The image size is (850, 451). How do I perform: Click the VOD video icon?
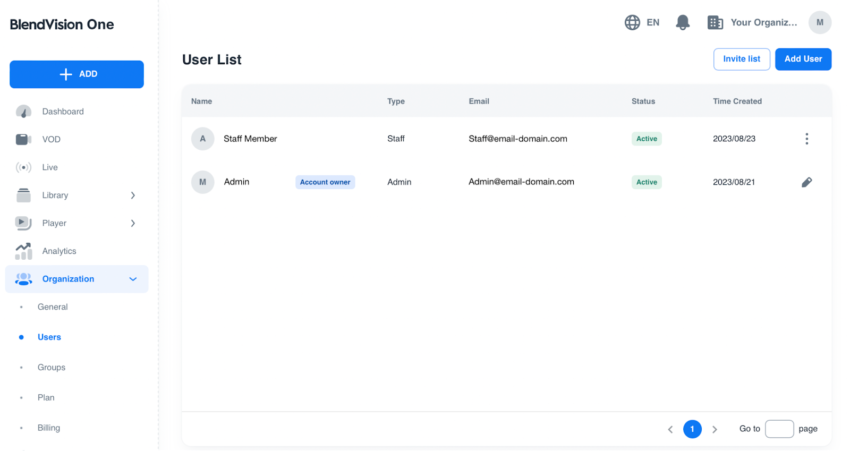click(23, 140)
